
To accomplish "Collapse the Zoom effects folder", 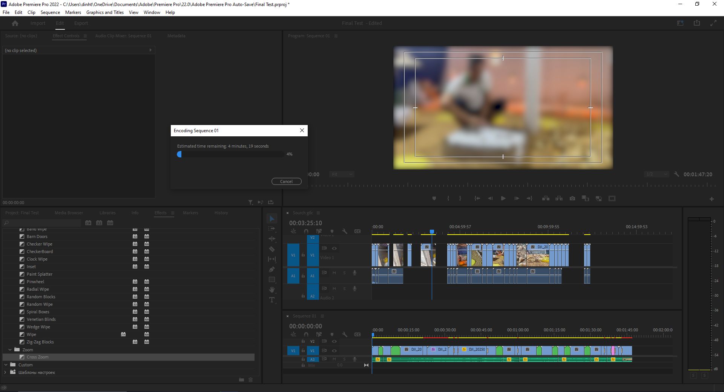I will (10, 350).
